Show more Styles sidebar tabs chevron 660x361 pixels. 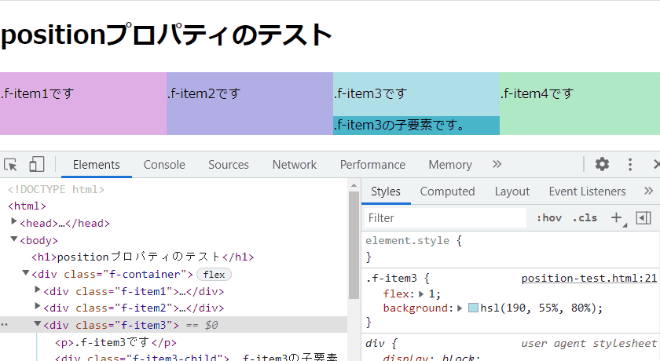(x=649, y=191)
